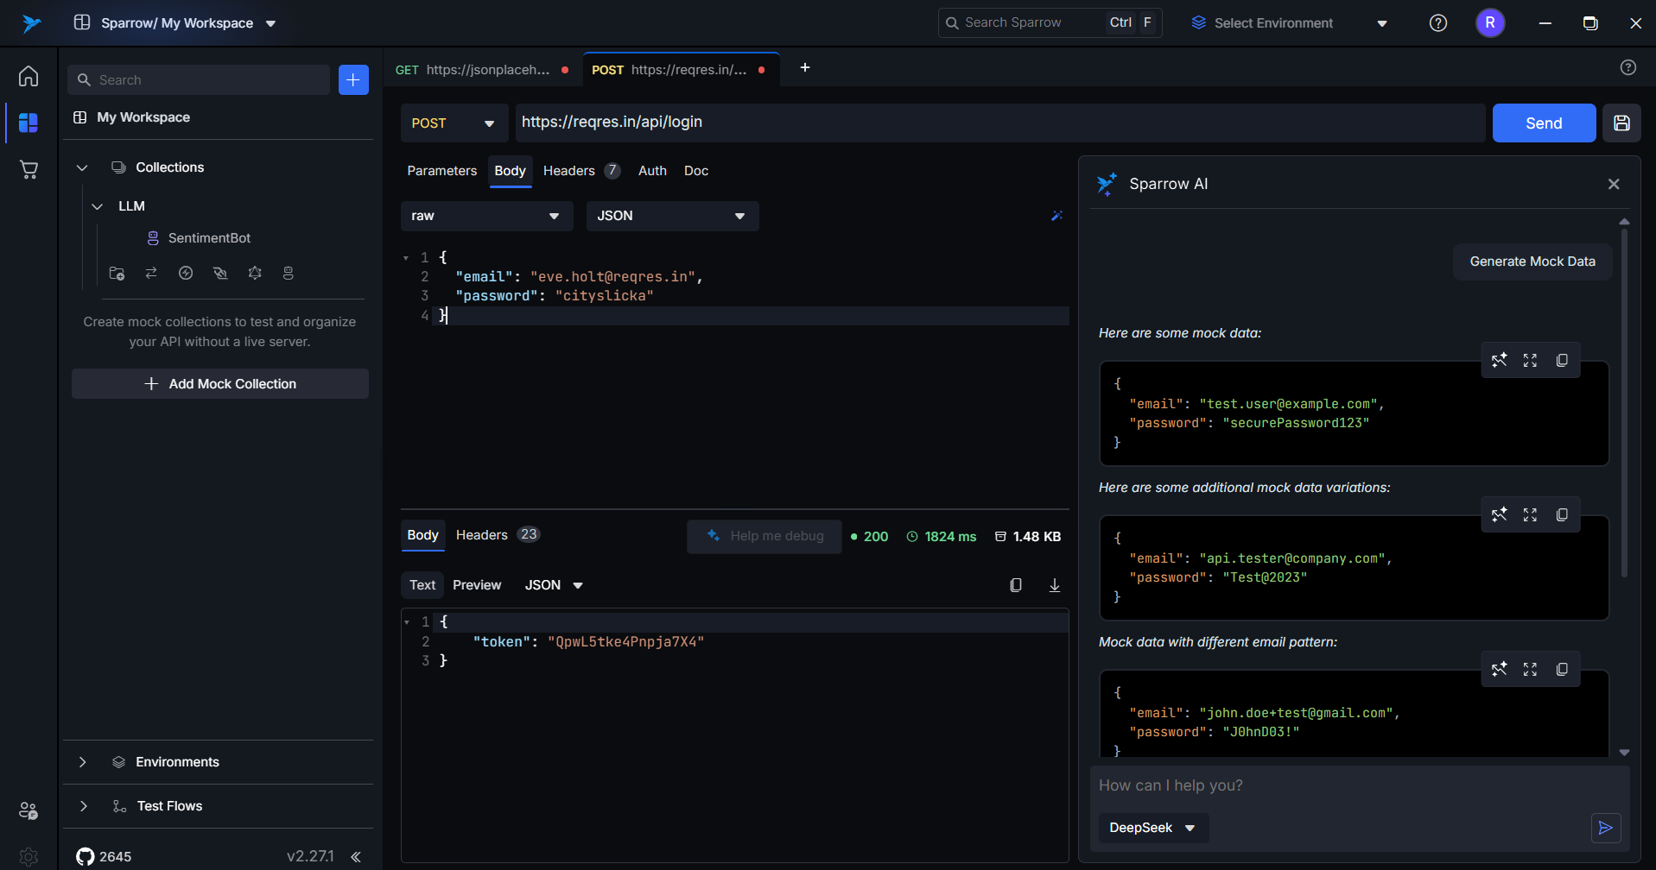Open the Collections workspace sidebar icon
Screen dimensions: 1656x870
[x=29, y=123]
